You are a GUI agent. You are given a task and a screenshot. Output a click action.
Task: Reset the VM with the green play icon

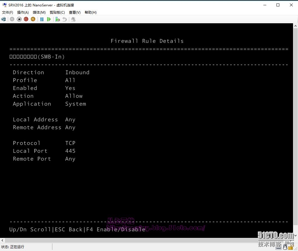click(49, 19)
